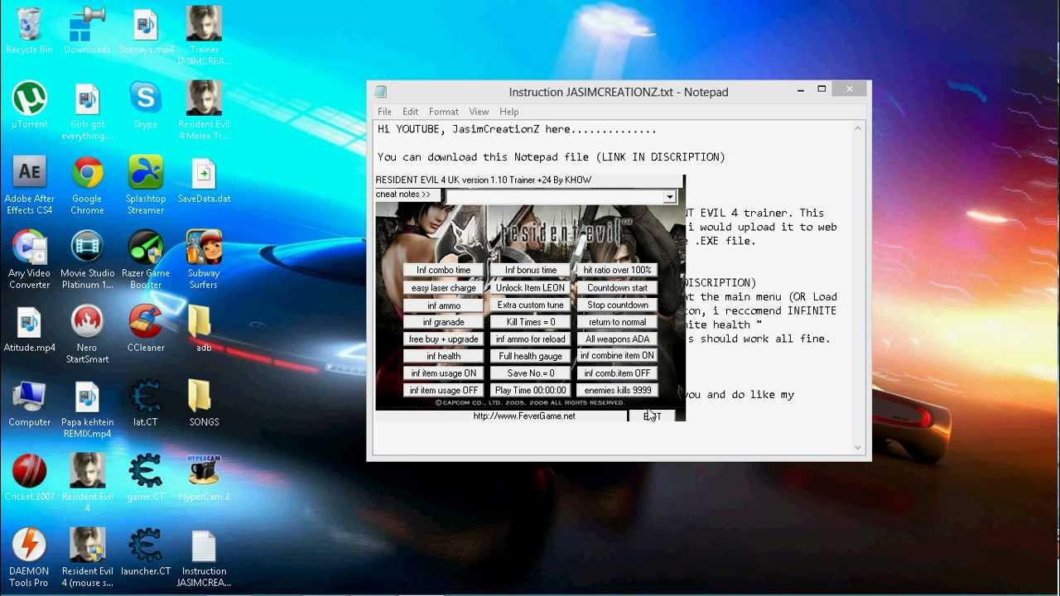Image resolution: width=1060 pixels, height=596 pixels.
Task: Click the Notepad scrollbar up arrow
Action: pos(858,128)
